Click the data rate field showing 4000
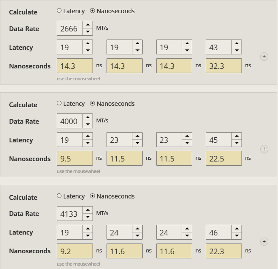Viewport: 278px width, 269px height. point(70,121)
